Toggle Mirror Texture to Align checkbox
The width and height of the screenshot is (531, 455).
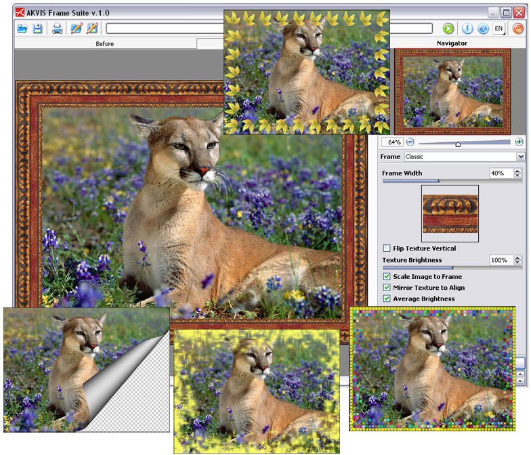pos(386,288)
